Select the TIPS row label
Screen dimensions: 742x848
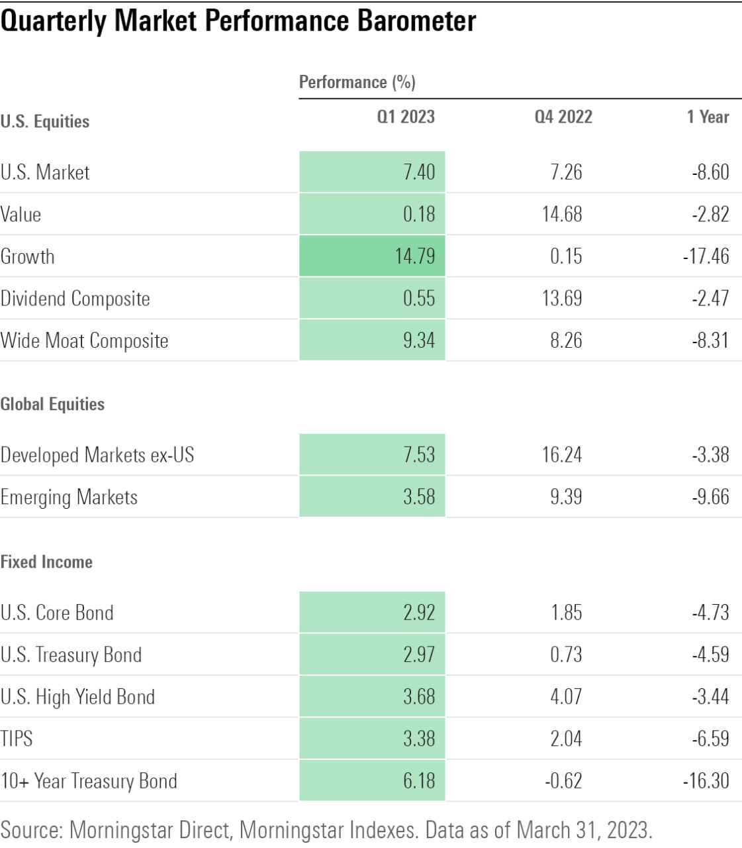[x=17, y=739]
